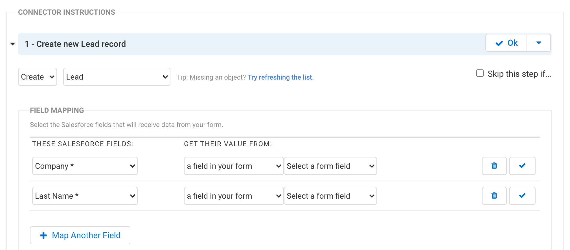Viewport: 570px width, 250px height.
Task: Enable the Skip this step if checkbox
Action: coord(480,73)
